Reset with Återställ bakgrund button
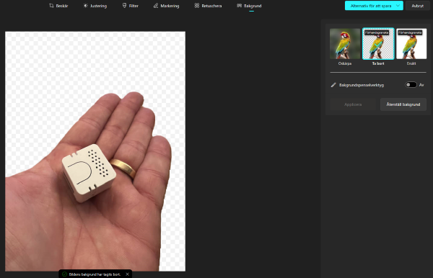 pos(403,104)
